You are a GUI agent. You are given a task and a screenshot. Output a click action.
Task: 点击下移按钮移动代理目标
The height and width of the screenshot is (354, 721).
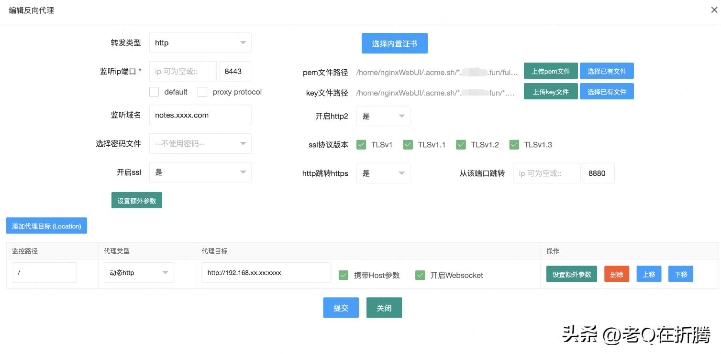(x=680, y=274)
